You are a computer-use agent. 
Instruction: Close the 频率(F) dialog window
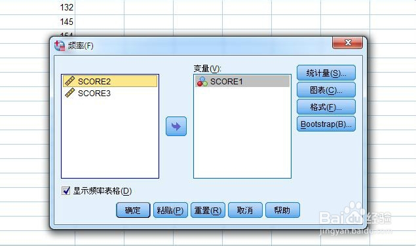pos(347,43)
